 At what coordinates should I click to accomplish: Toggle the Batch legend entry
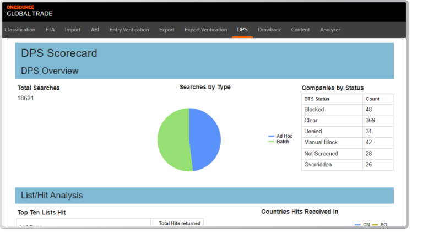click(279, 142)
